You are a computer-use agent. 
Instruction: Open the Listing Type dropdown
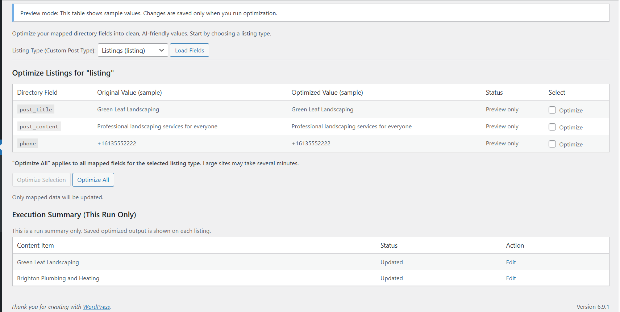[x=133, y=50]
